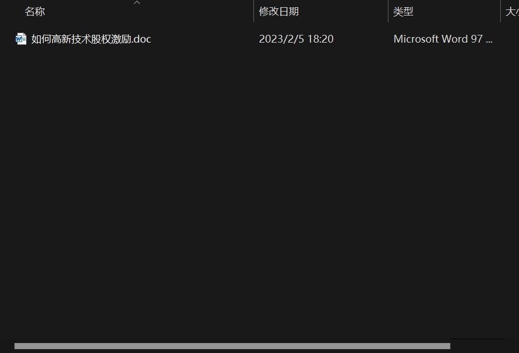Click the 2023/2/5 18:20 modified date cell
519x353 pixels.
296,39
